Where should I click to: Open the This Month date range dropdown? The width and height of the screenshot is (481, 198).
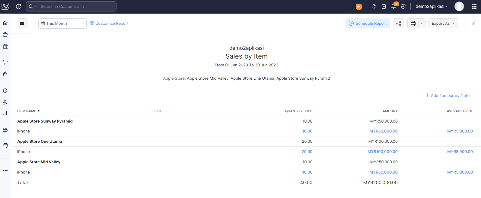62,23
